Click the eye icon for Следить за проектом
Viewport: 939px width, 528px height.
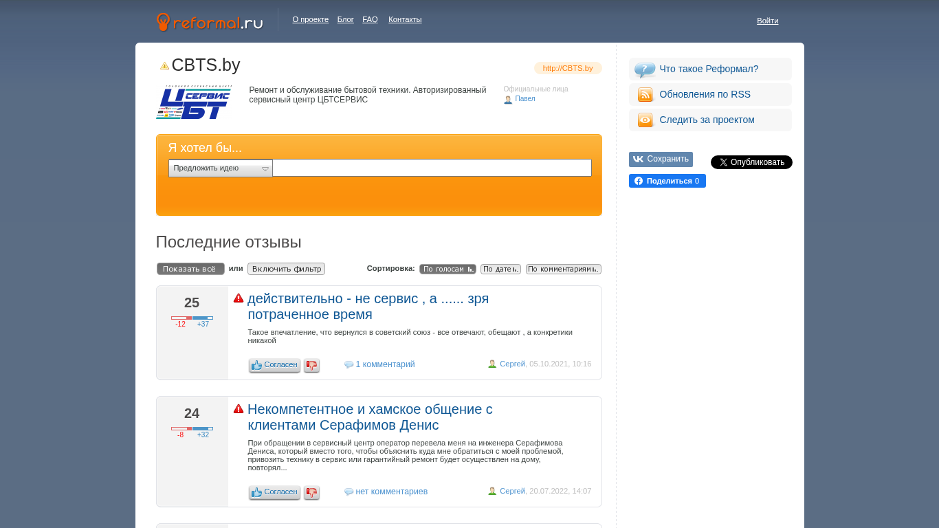coord(645,120)
